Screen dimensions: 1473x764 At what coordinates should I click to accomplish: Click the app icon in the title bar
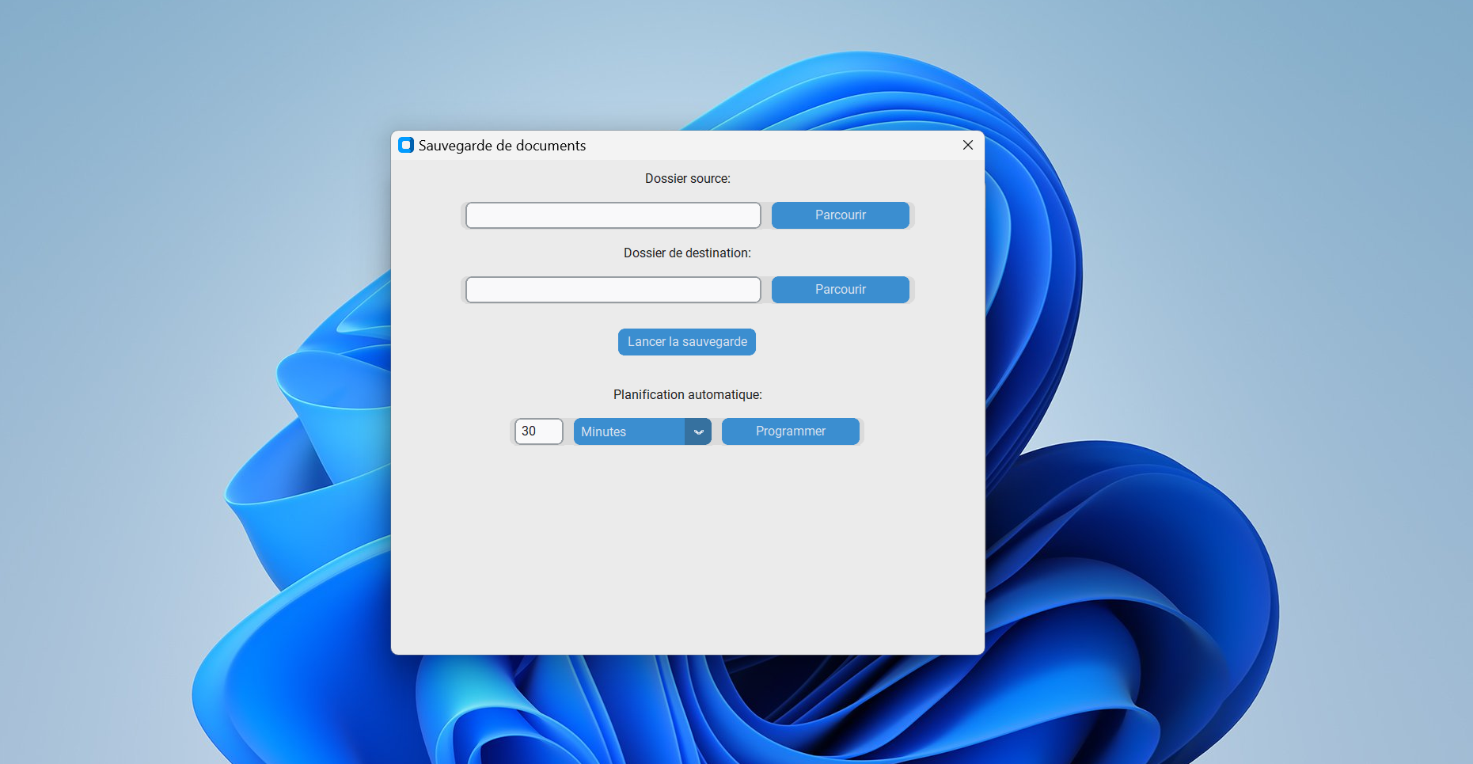(x=406, y=145)
